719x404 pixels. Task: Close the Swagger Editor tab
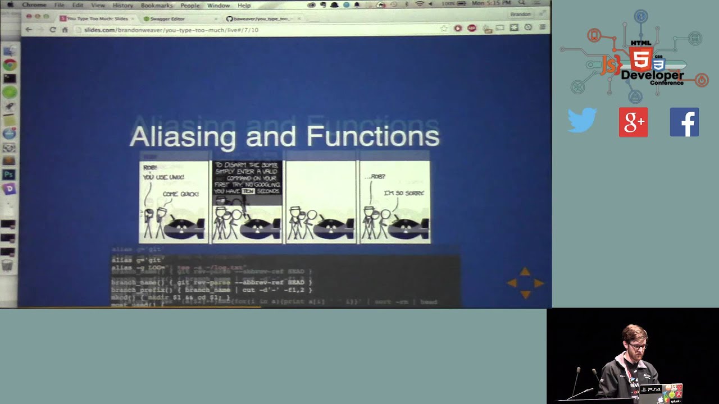[216, 19]
